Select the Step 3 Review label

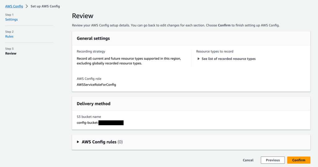pyautogui.click(x=11, y=53)
